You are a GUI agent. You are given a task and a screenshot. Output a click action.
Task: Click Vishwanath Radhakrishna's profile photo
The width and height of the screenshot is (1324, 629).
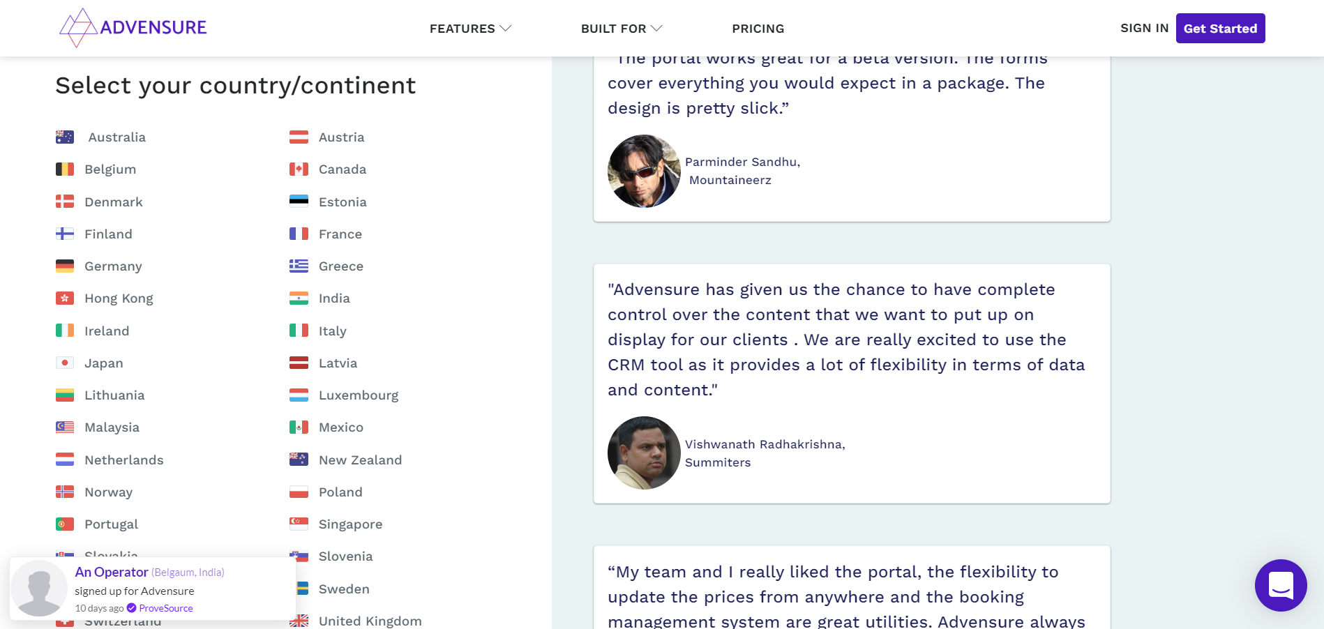click(x=644, y=453)
